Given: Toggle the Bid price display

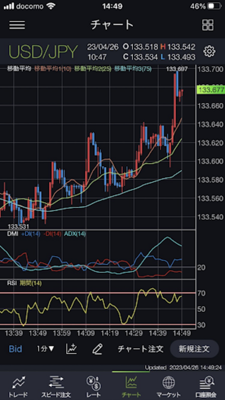Looking at the screenshot, I should 15,349.
